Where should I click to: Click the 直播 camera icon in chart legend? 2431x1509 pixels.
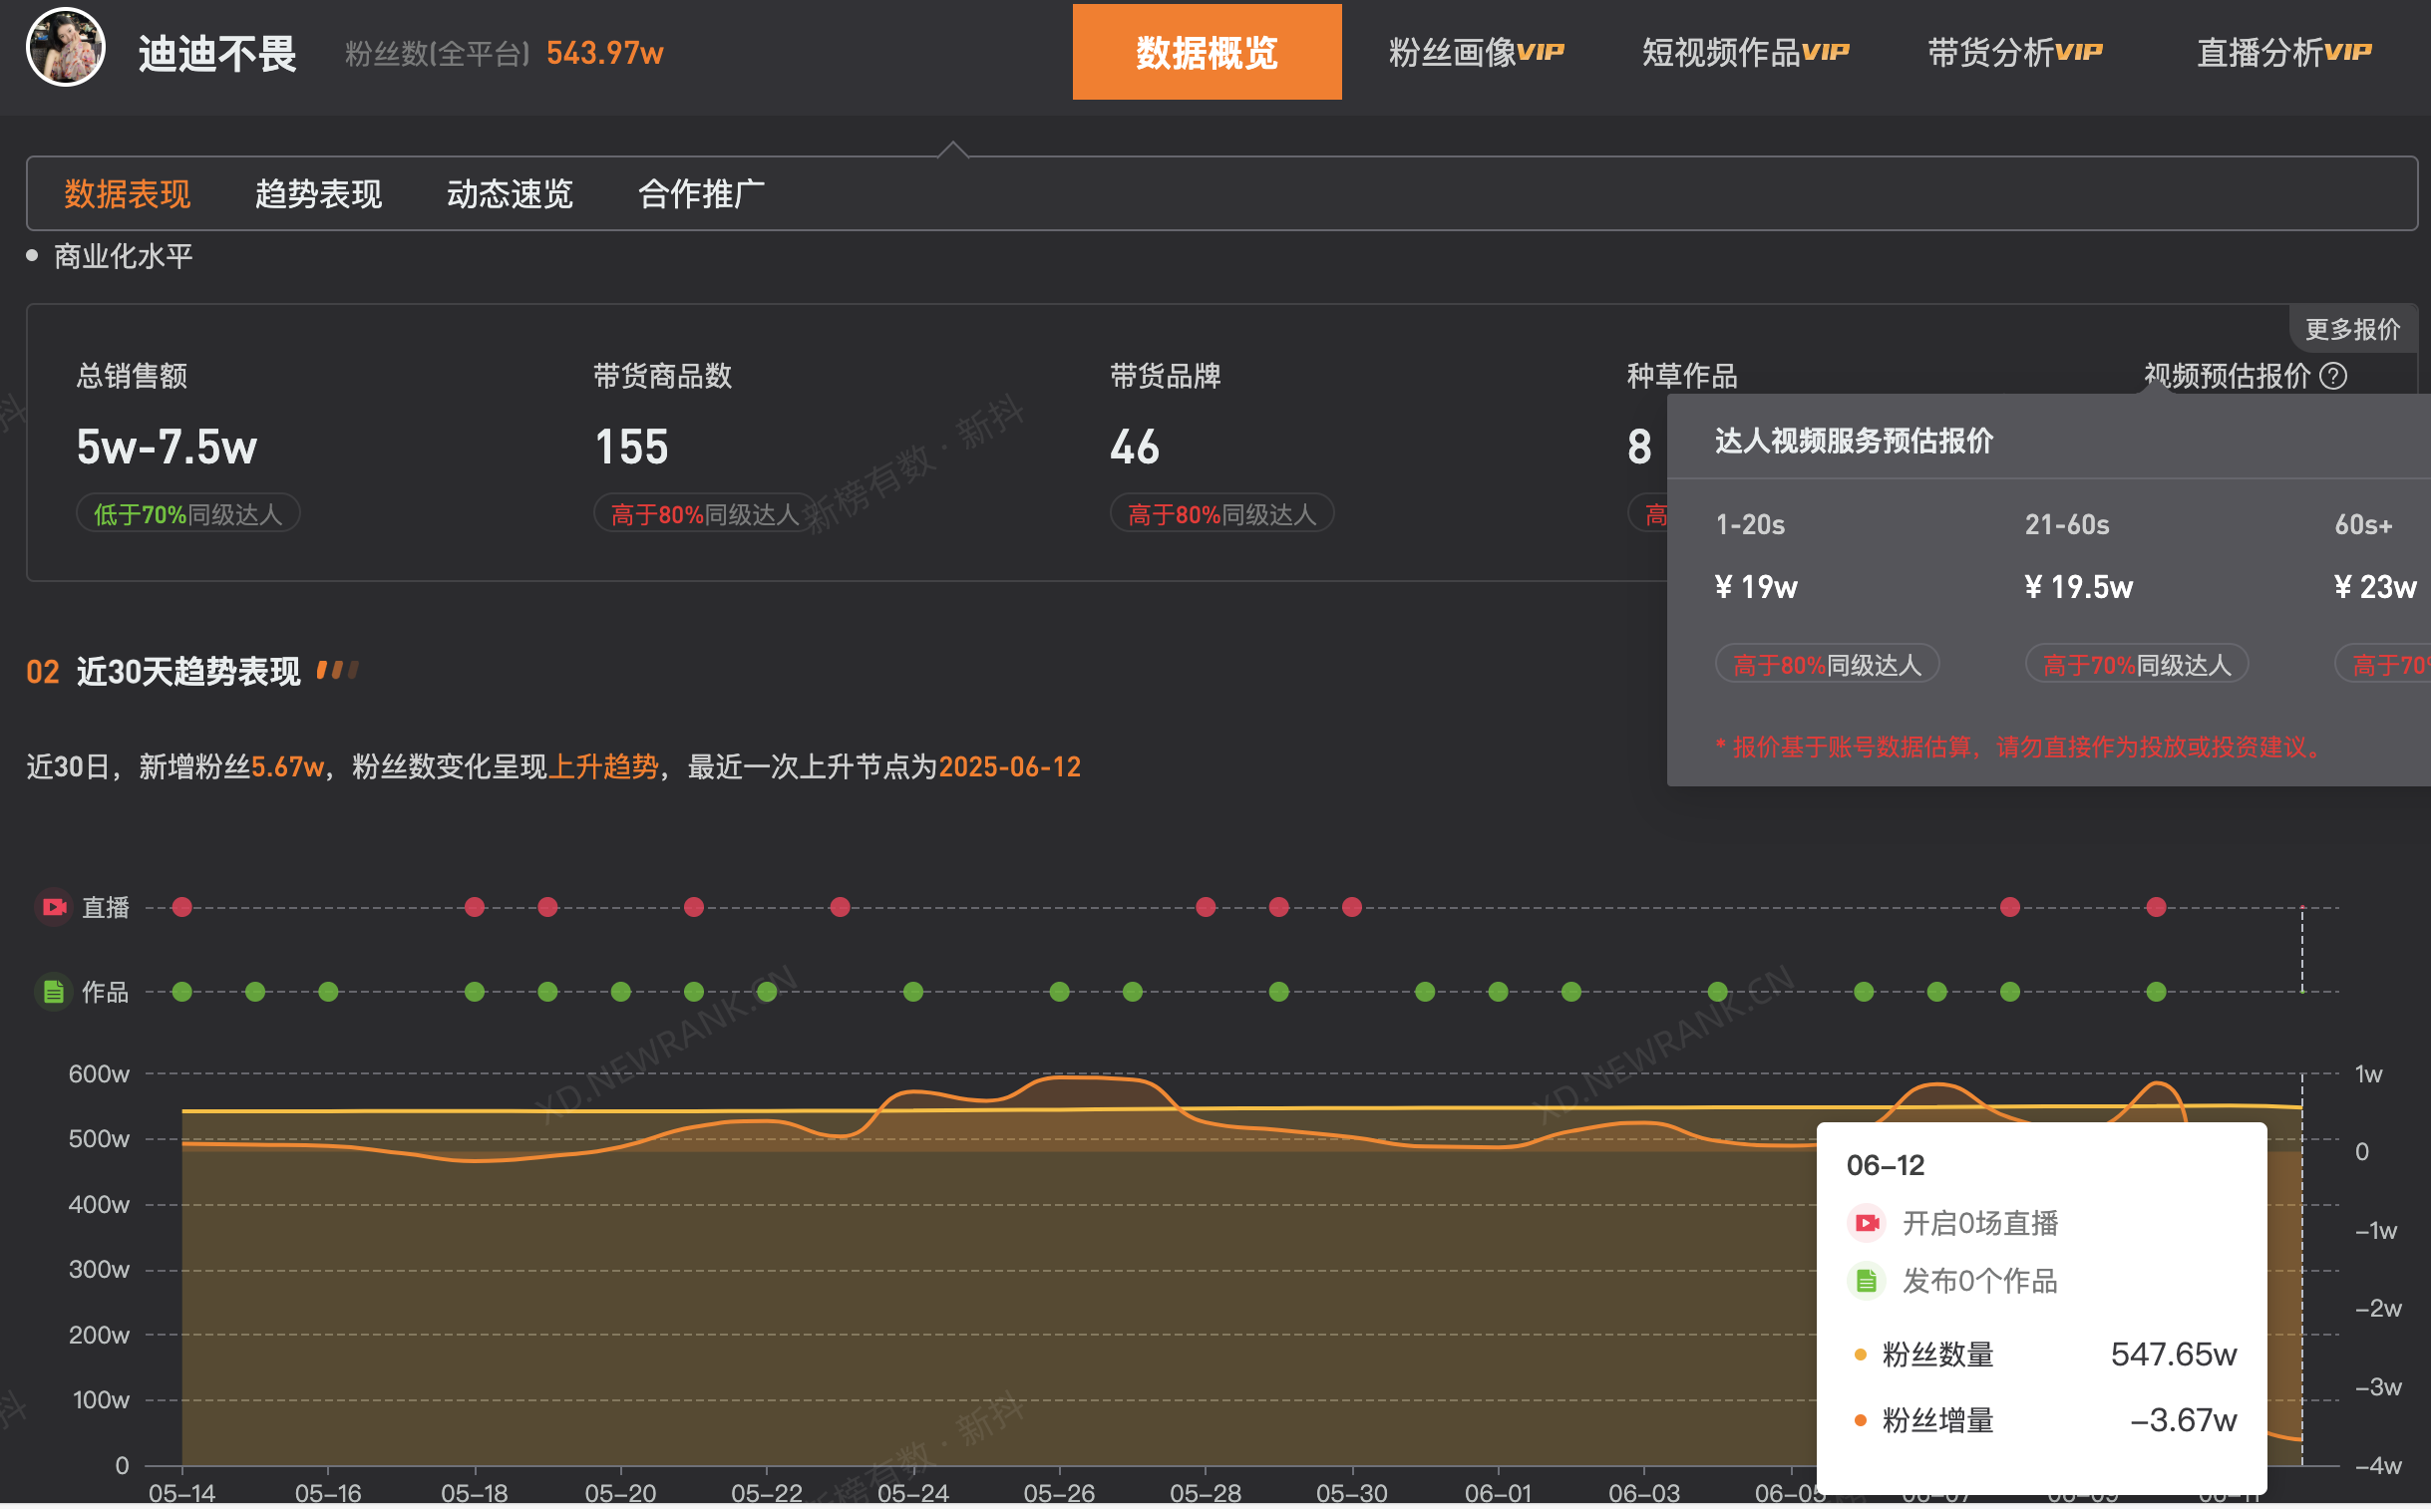tap(54, 907)
